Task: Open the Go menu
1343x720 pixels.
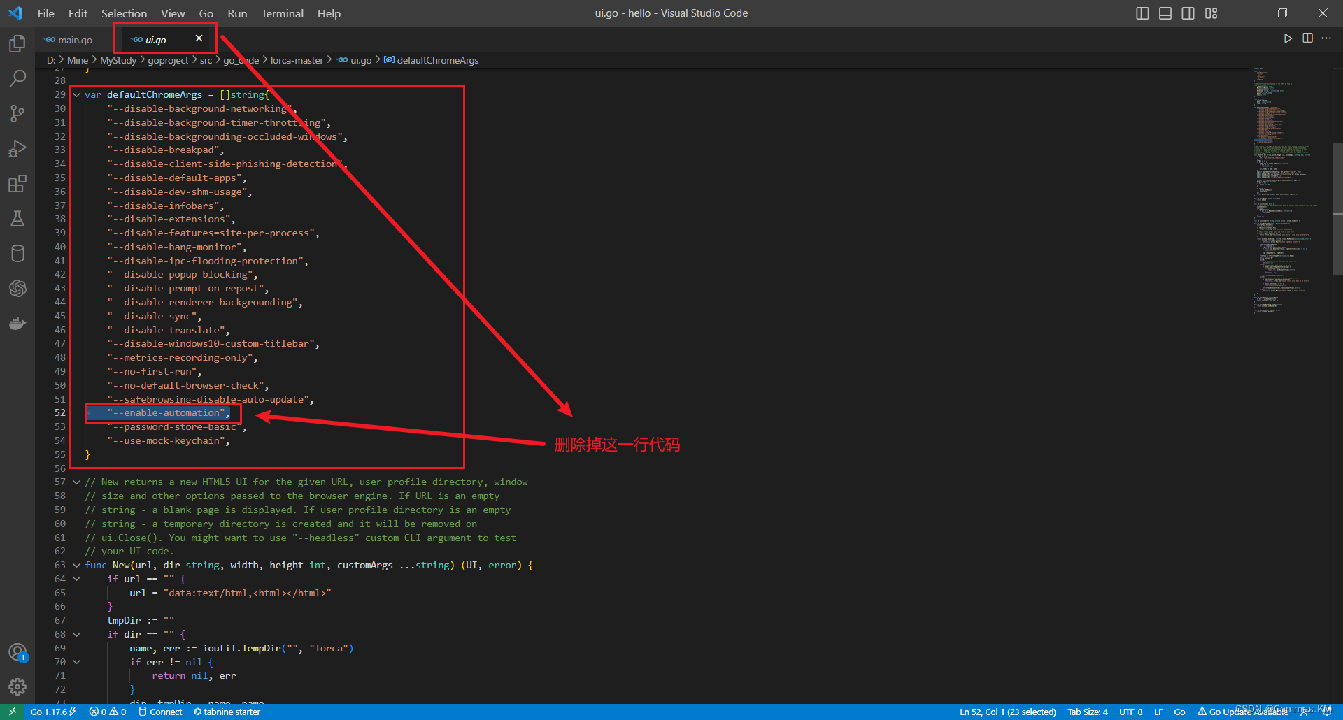Action: 206,13
